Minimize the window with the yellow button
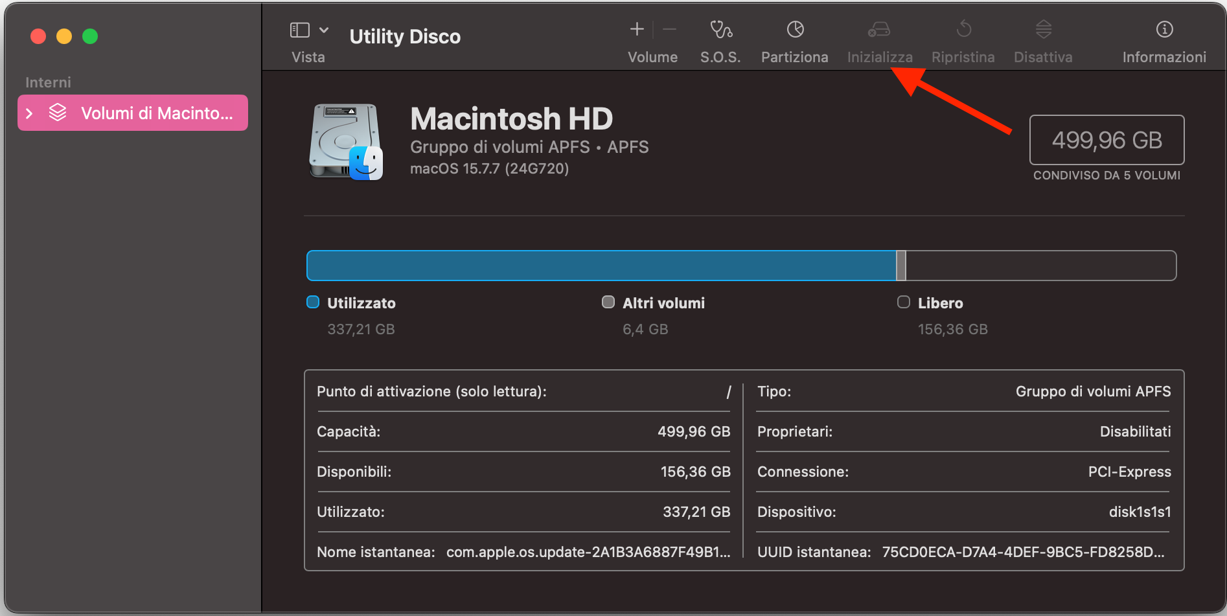The height and width of the screenshot is (616, 1227). coord(64,36)
